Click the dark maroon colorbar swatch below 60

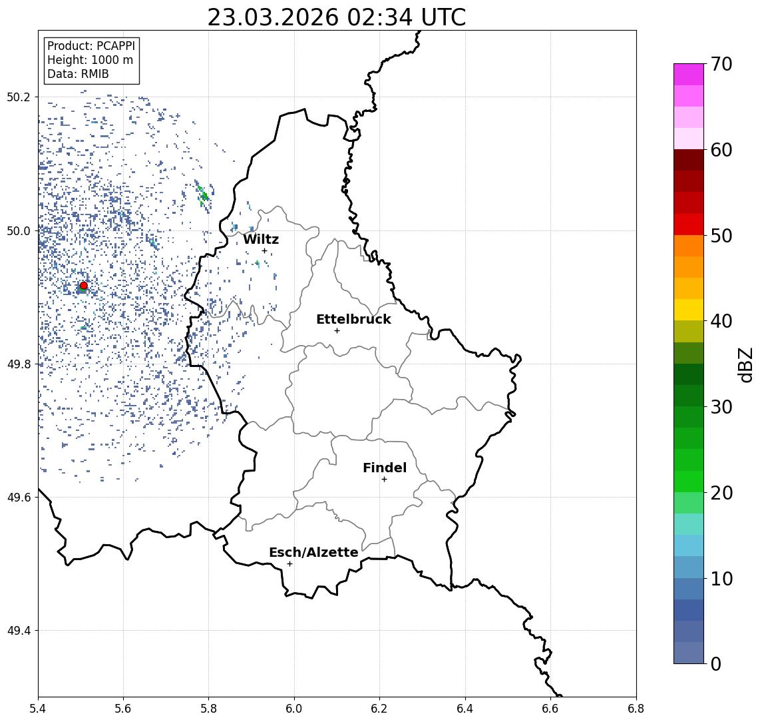point(689,160)
